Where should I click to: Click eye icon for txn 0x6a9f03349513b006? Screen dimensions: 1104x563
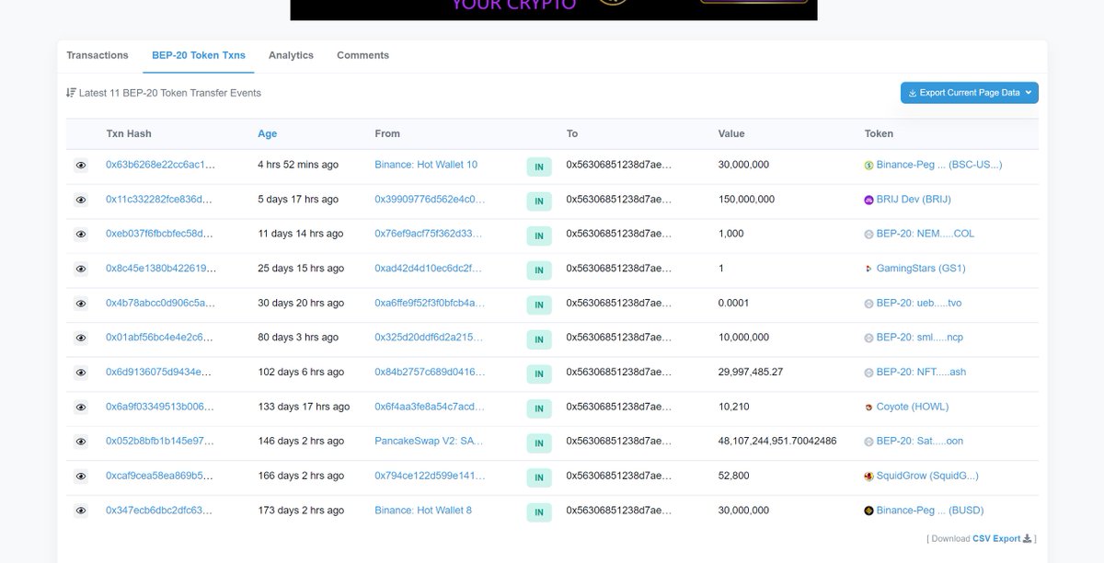(x=81, y=407)
